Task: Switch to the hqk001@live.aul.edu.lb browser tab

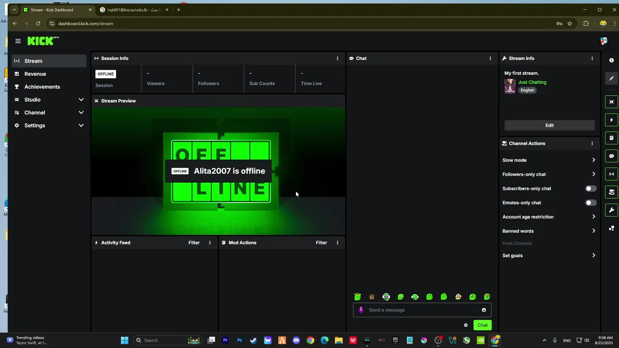Action: (134, 10)
